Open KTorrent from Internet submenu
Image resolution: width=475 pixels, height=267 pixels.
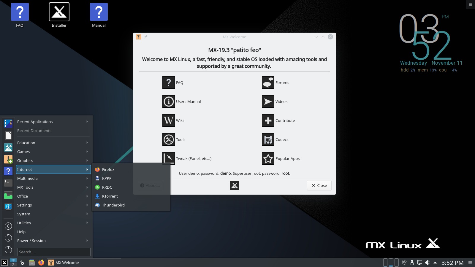click(x=131, y=196)
